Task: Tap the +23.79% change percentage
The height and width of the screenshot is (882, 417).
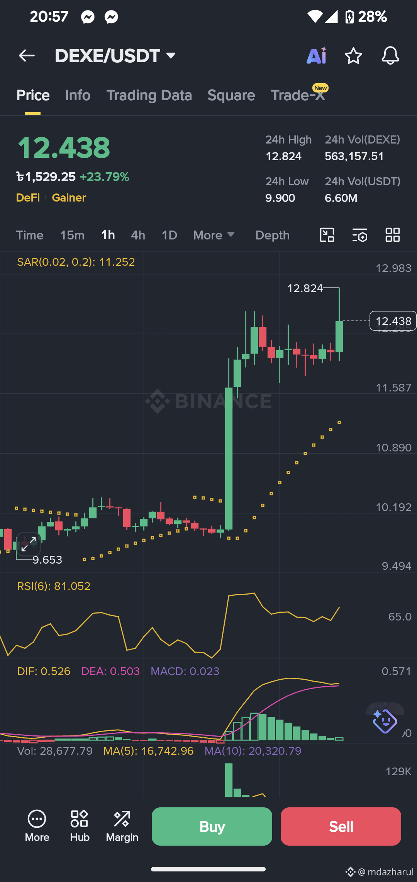Action: tap(104, 177)
